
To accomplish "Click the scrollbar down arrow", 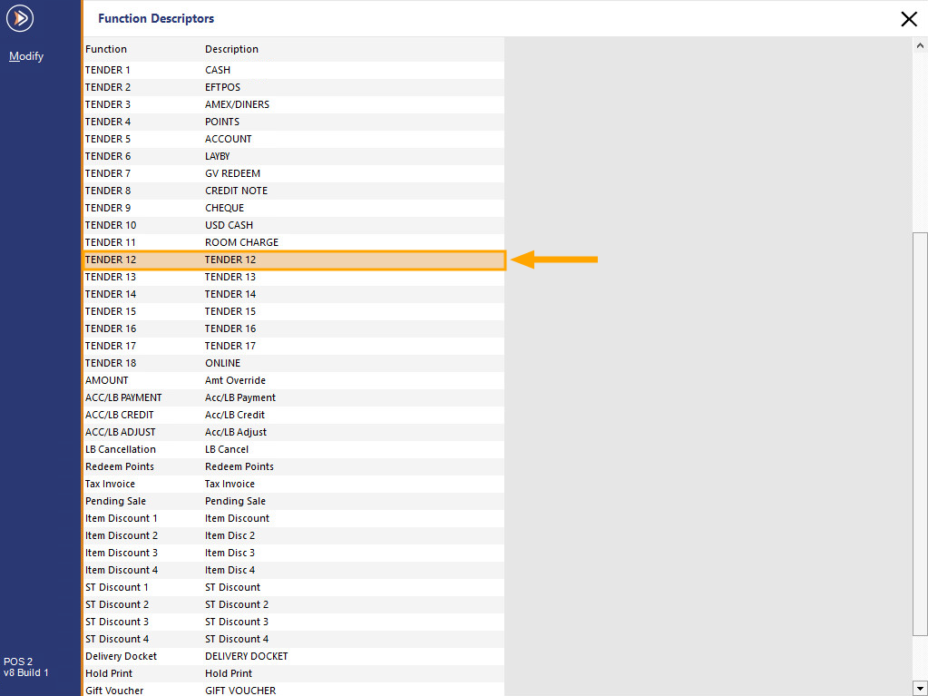I will [920, 688].
